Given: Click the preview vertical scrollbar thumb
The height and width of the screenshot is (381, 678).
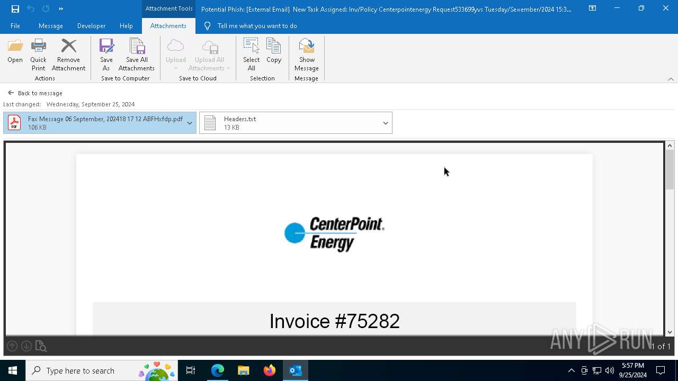Looking at the screenshot, I should (x=670, y=169).
